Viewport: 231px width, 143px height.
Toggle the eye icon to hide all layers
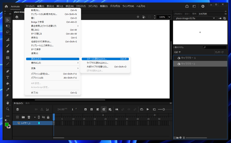[x=43, y=117]
